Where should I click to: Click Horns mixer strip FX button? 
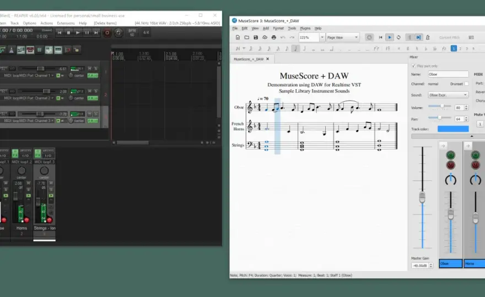[15, 153]
